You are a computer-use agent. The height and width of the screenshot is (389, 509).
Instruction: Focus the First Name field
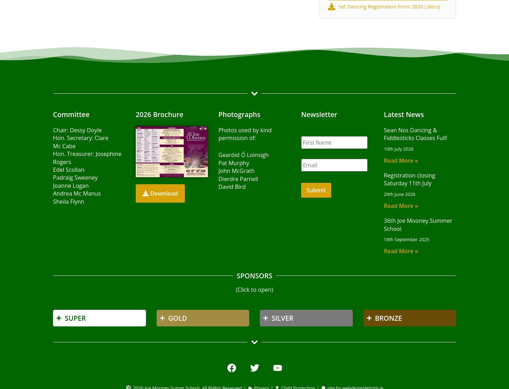334,143
